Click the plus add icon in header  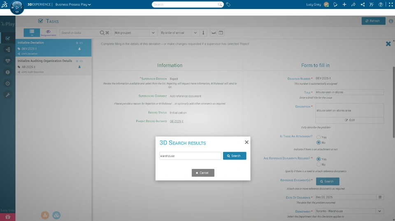344,5
